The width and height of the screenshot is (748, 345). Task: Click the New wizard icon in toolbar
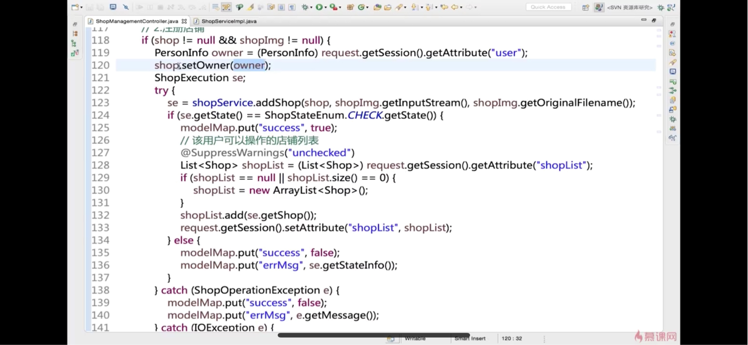(75, 7)
